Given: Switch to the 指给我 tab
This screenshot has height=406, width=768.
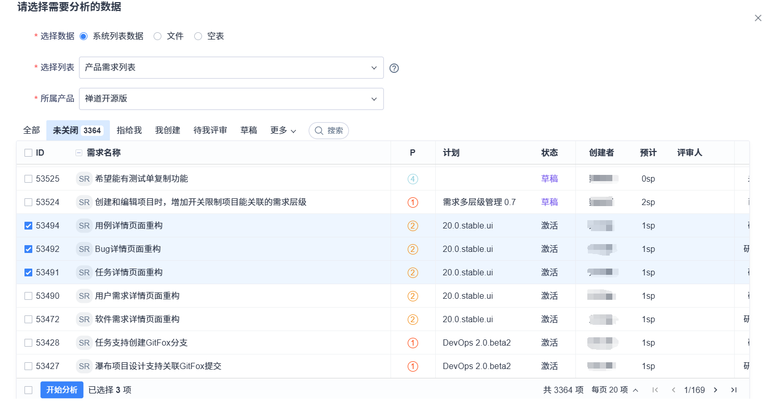Looking at the screenshot, I should [x=129, y=131].
